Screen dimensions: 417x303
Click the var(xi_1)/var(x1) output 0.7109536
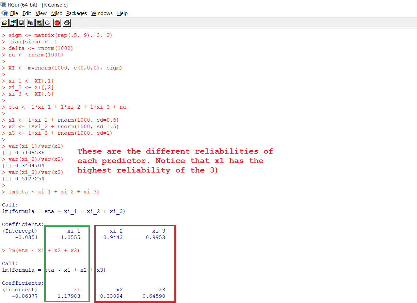(x=29, y=153)
